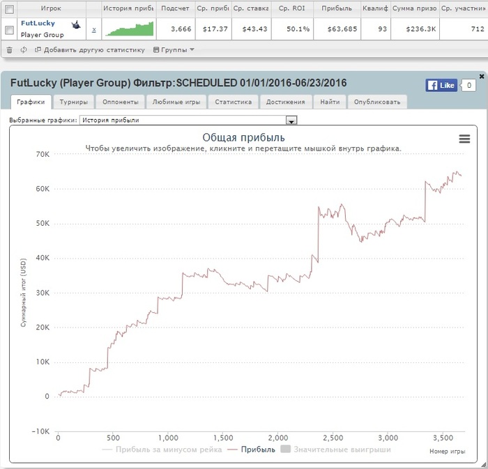Click the 712 average participants cell
The width and height of the screenshot is (488, 469).
click(478, 29)
